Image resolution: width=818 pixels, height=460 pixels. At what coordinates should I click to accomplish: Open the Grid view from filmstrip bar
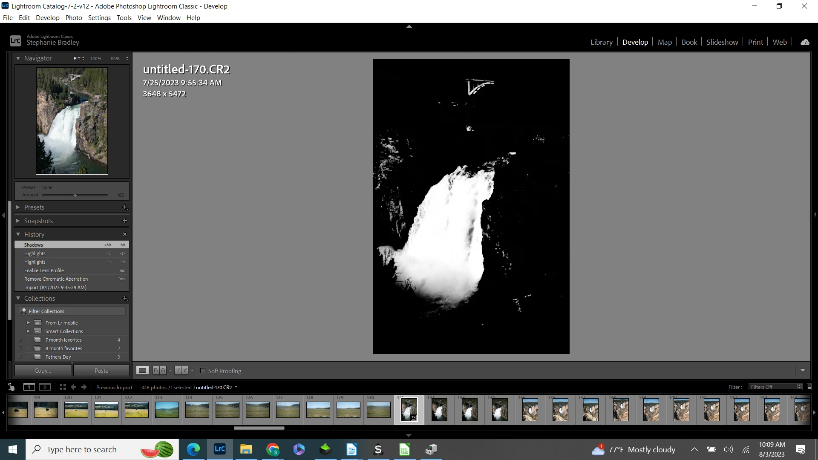pos(63,387)
